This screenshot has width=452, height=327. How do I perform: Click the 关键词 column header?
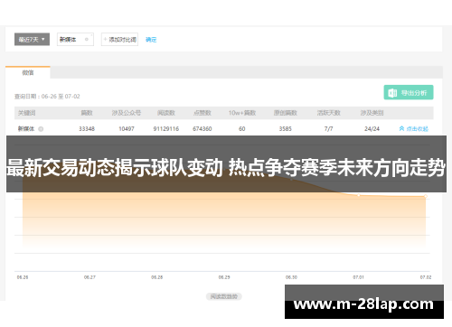(26, 113)
